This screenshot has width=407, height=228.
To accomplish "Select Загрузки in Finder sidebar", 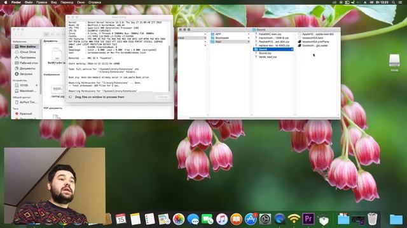I will [x=25, y=74].
